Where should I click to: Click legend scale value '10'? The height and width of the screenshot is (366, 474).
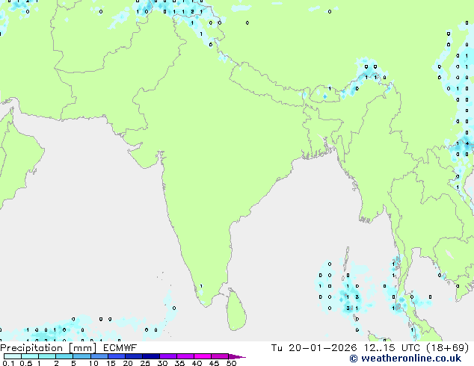pyautogui.click(x=93, y=363)
